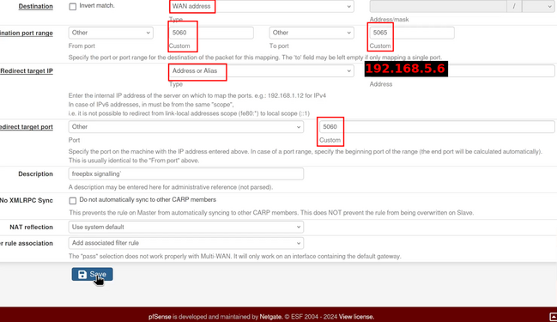Click the To port custom field 5065
Viewport: 557px width, 322px height.
coord(412,33)
